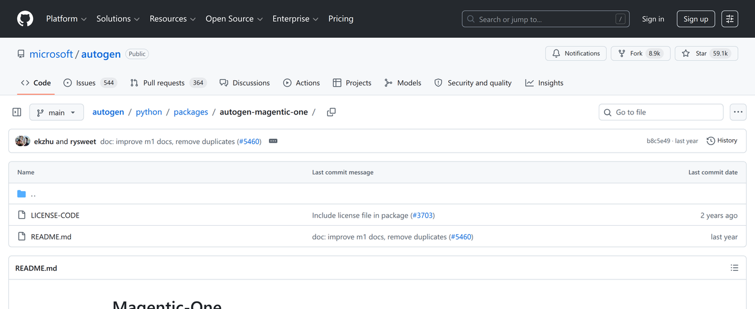Viewport: 755px width, 309px height.
Task: Expand the Open Source menu
Action: (x=234, y=19)
